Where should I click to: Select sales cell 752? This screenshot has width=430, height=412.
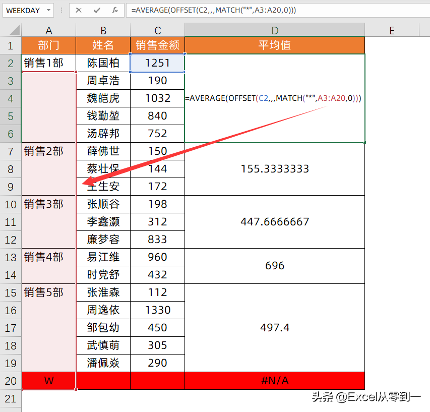click(158, 134)
